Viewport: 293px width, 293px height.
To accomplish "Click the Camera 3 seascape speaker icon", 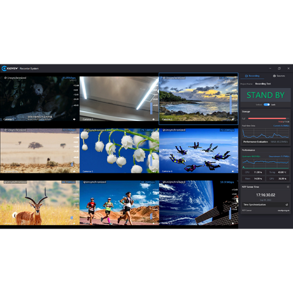I will click(x=233, y=119).
